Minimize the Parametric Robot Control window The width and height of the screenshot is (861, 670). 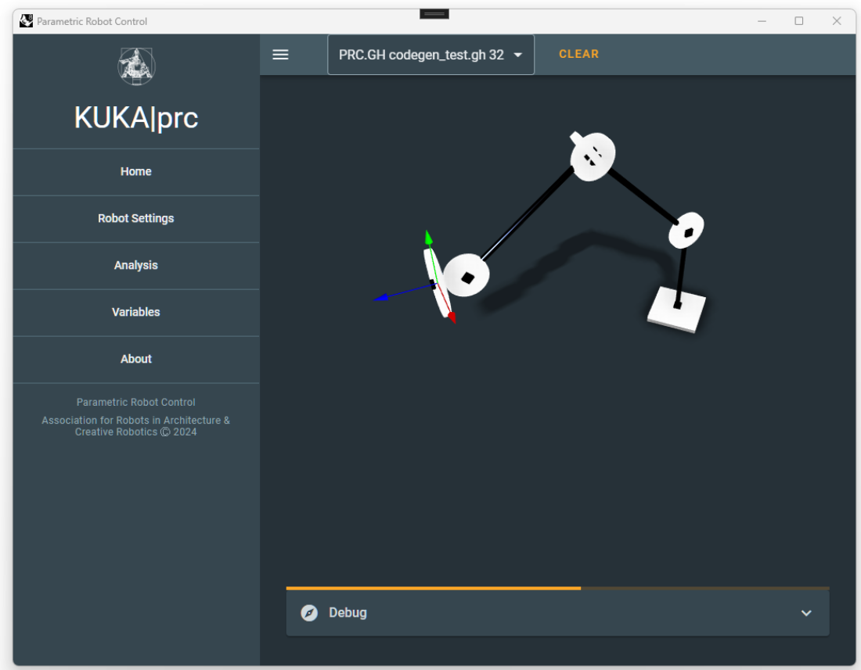(762, 21)
